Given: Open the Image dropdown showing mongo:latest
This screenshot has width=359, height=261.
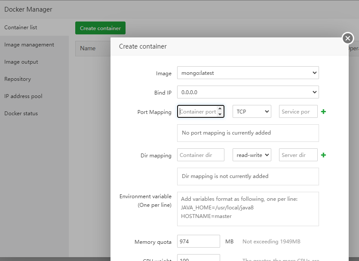Looking at the screenshot, I should (248, 73).
